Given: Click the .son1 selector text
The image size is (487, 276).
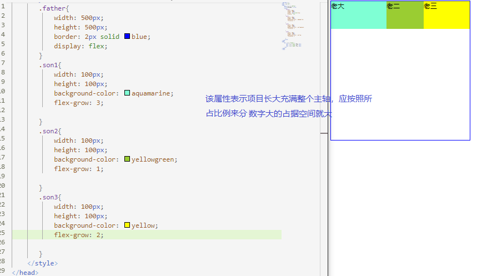Looking at the screenshot, I should point(48,65).
